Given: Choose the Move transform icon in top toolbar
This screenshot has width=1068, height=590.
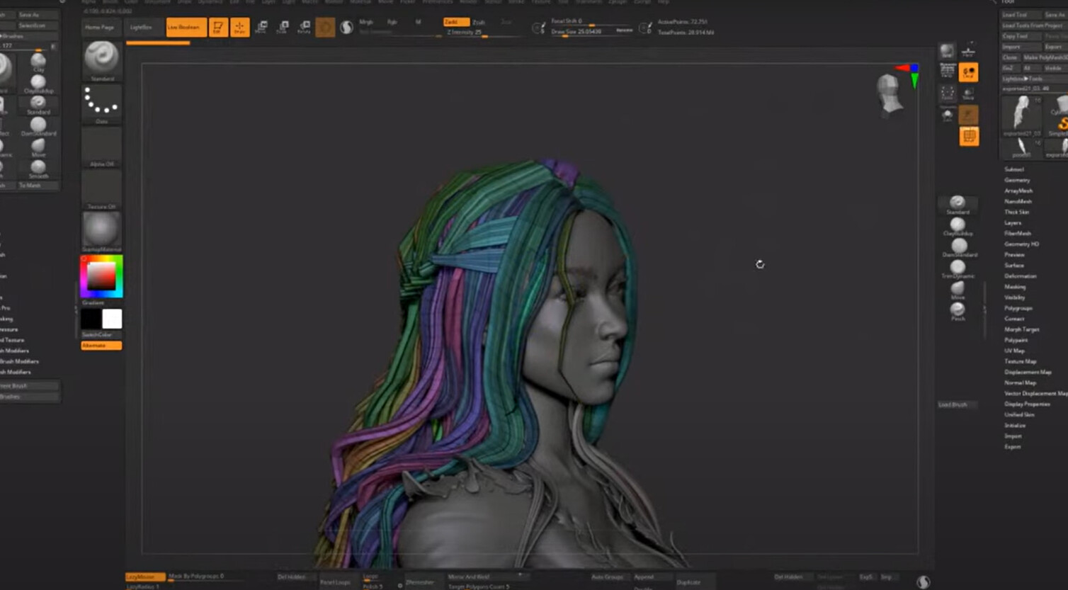Looking at the screenshot, I should [261, 28].
